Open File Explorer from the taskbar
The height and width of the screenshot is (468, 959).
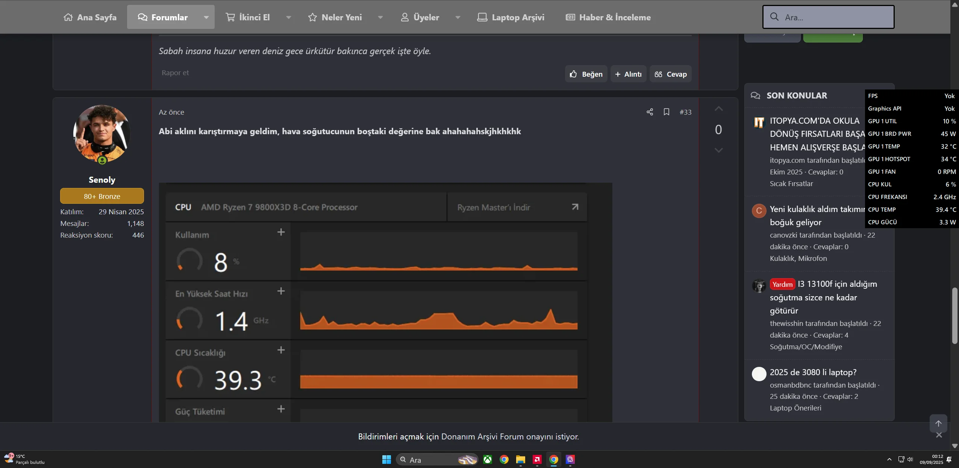click(520, 459)
